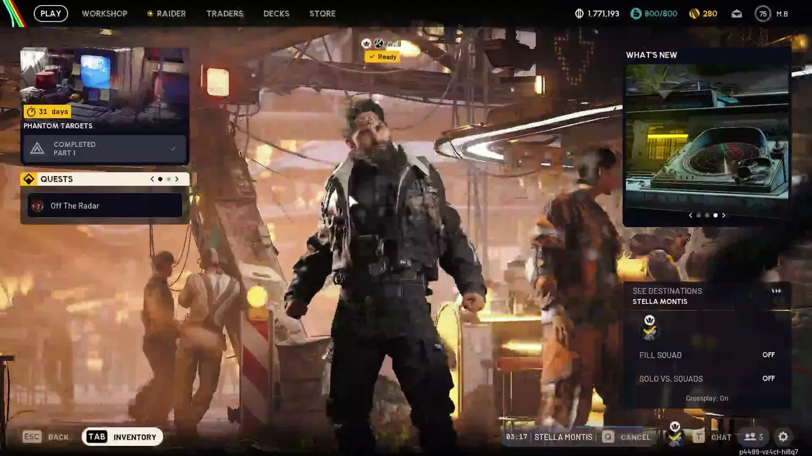Select the first quest page dot
This screenshot has height=456, width=812.
[160, 179]
